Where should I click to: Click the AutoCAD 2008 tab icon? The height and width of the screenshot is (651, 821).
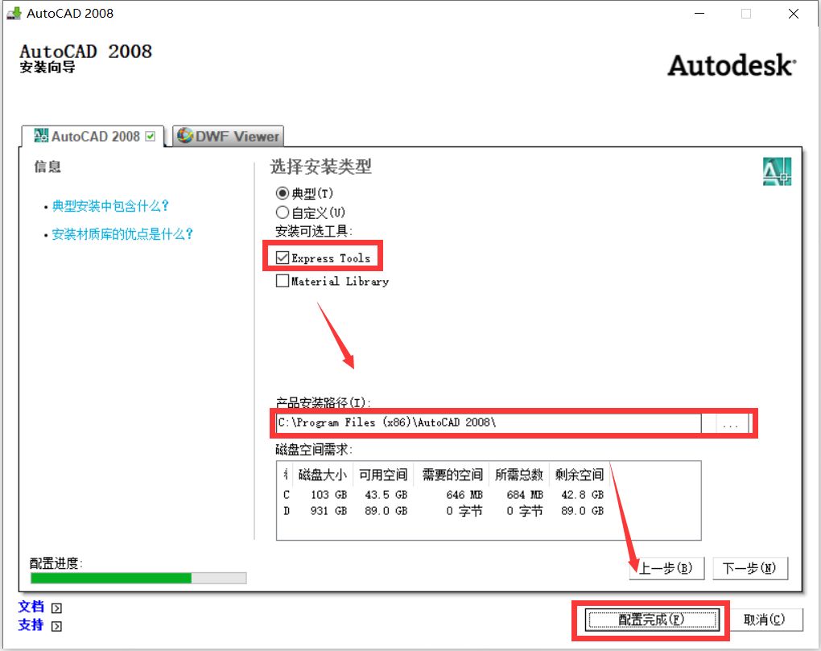point(41,136)
